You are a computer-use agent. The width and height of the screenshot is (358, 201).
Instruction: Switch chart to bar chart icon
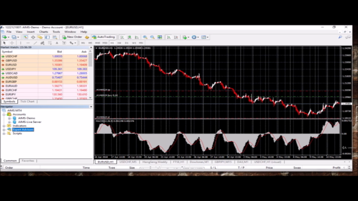coord(122,37)
